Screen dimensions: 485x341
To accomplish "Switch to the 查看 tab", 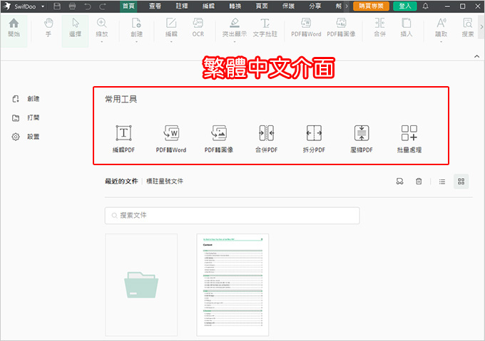I will pyautogui.click(x=155, y=6).
